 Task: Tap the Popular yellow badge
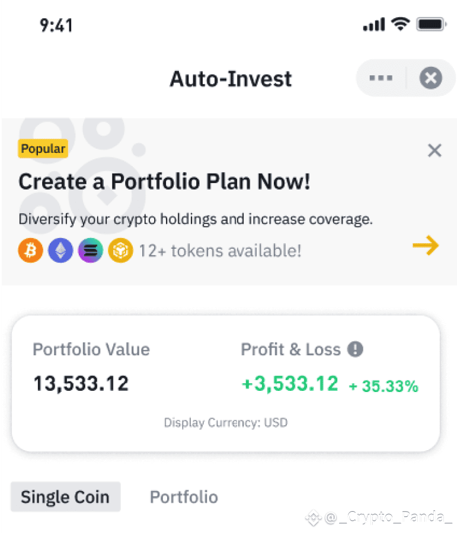click(43, 149)
